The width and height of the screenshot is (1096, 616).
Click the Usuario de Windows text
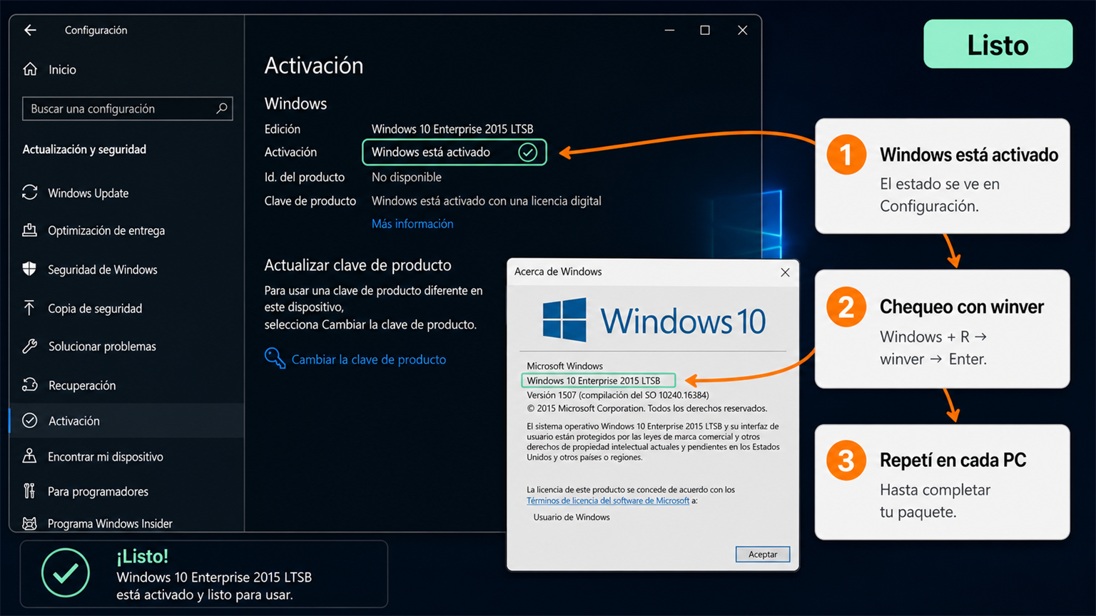coord(572,517)
